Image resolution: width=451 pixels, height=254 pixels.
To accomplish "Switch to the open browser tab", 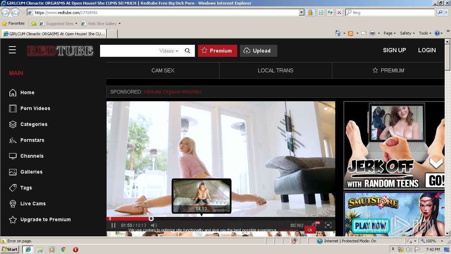I will (54, 34).
